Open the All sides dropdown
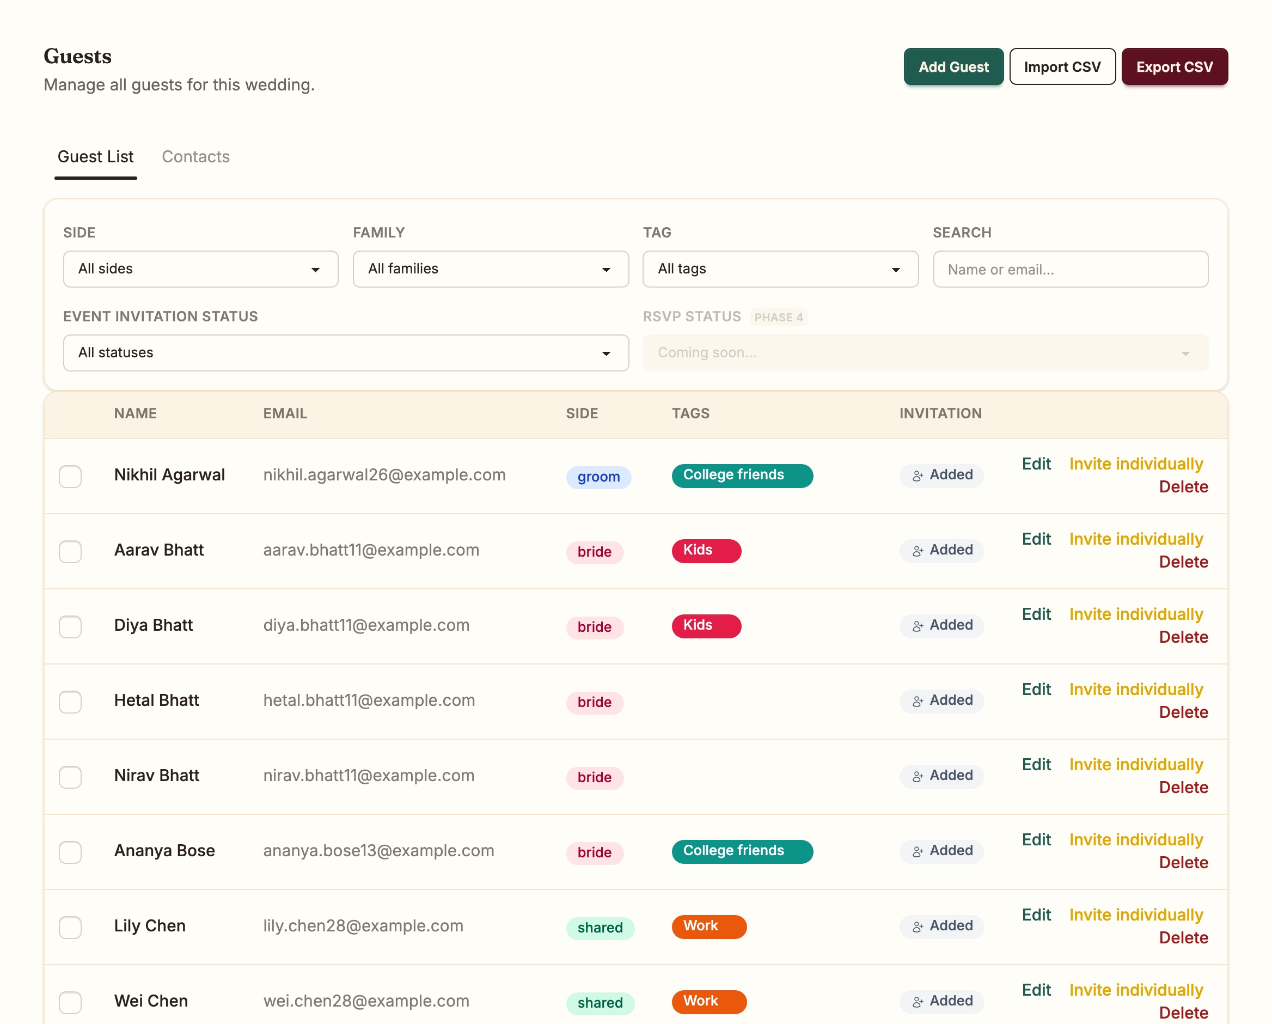The width and height of the screenshot is (1272, 1024). coord(200,269)
